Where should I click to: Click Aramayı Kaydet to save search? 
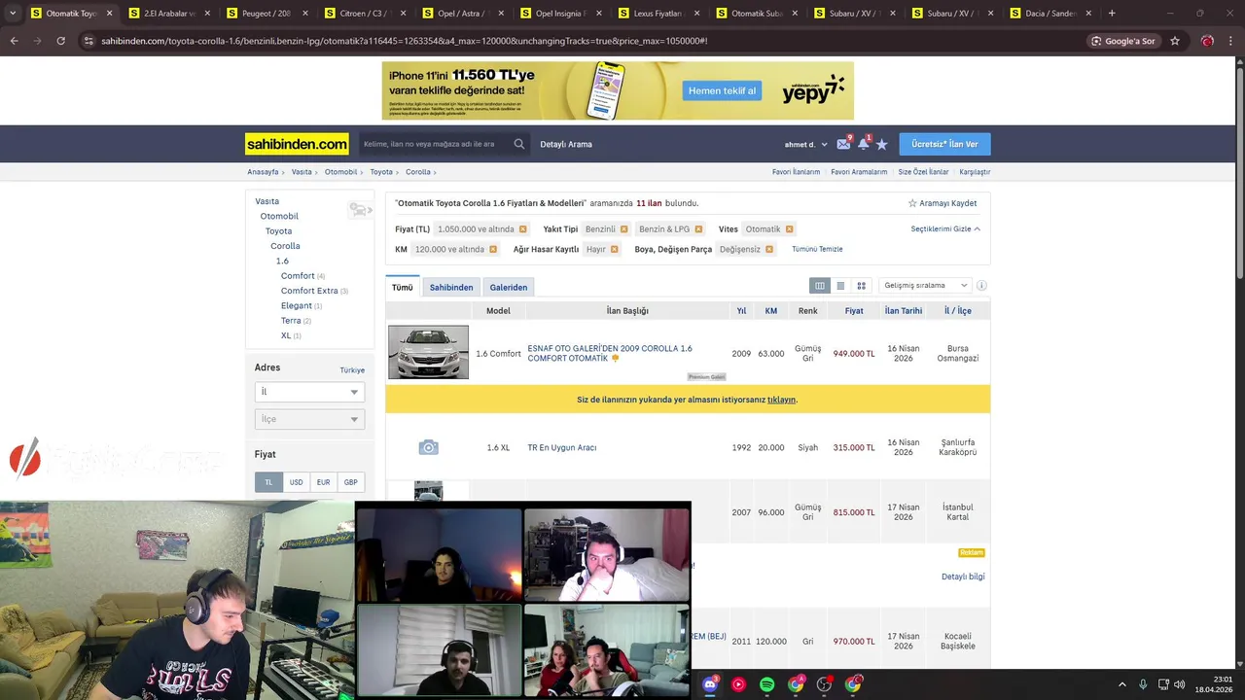(943, 203)
